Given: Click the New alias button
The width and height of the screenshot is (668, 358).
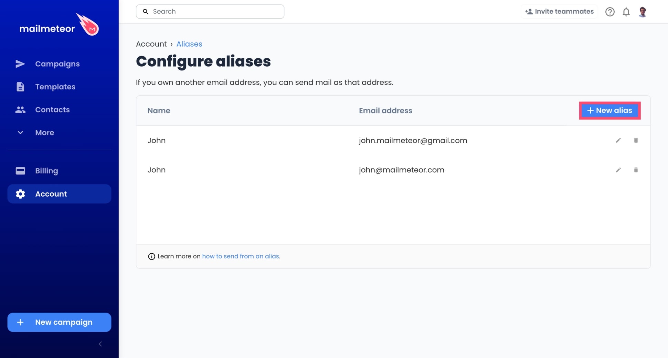Looking at the screenshot, I should [609, 111].
